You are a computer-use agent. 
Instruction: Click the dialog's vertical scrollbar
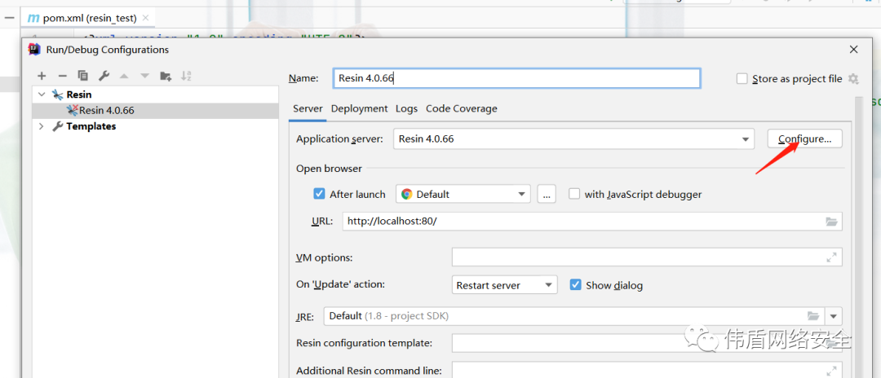point(857,235)
